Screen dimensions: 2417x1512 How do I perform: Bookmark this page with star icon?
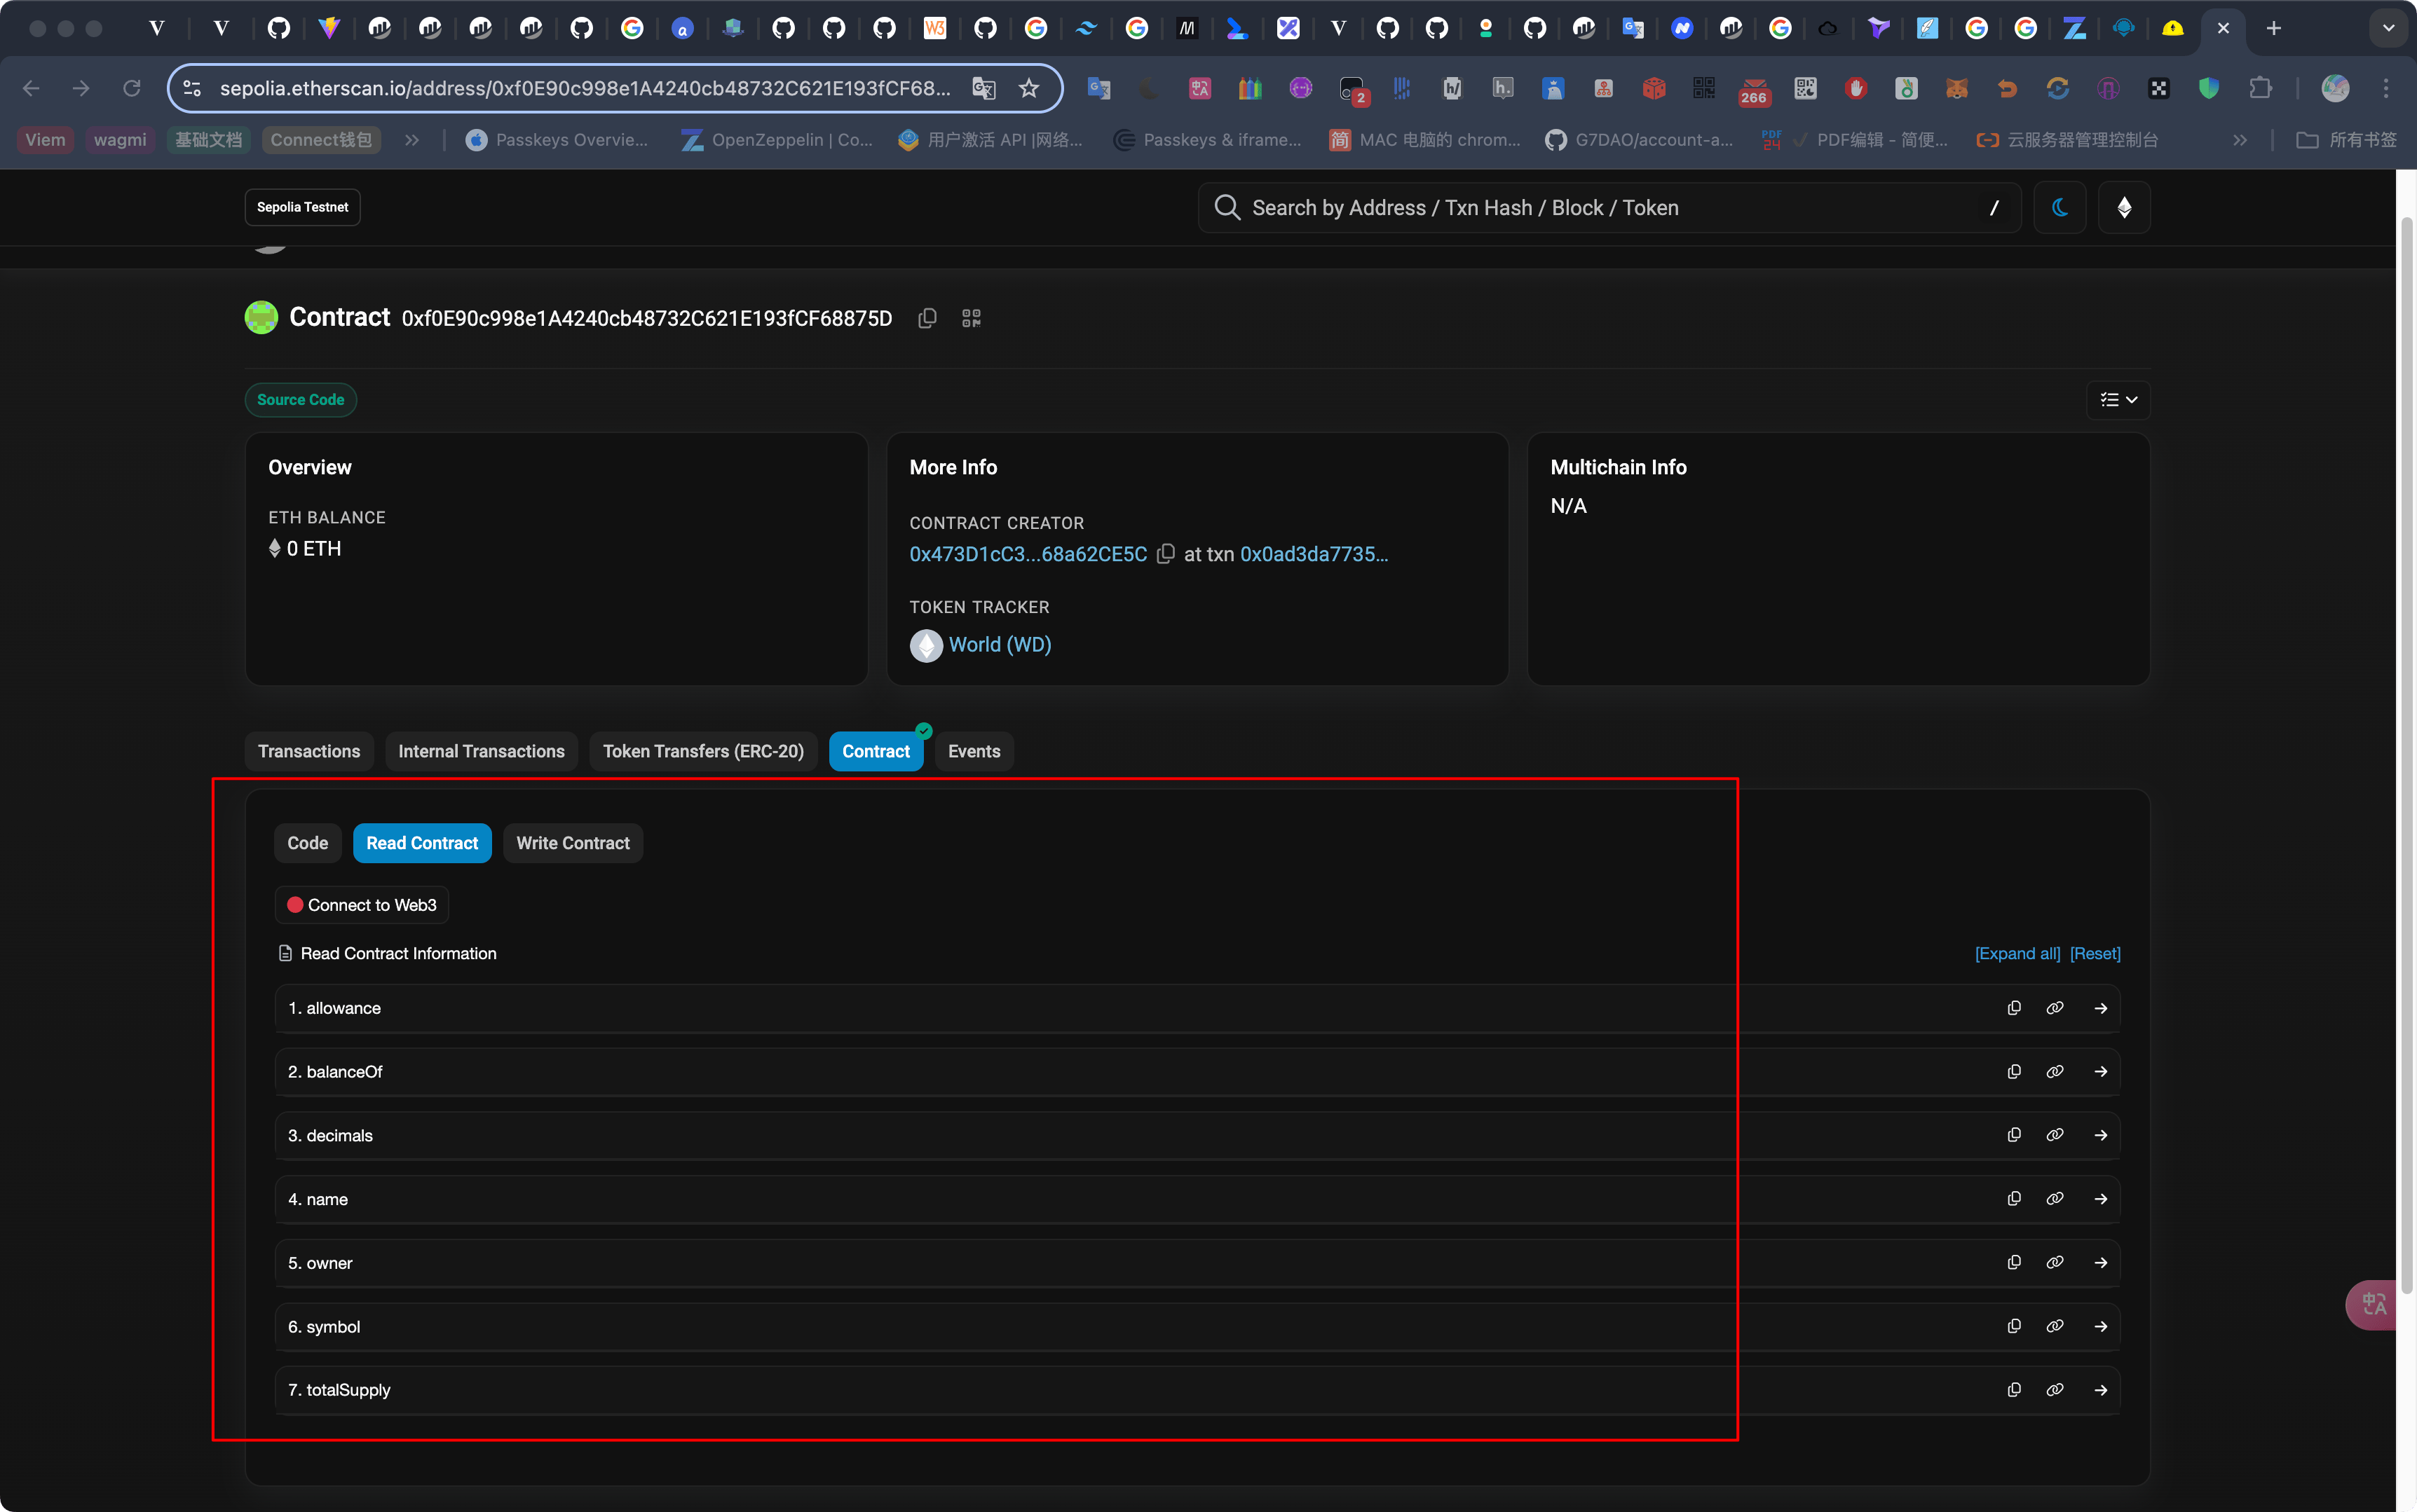(1028, 88)
